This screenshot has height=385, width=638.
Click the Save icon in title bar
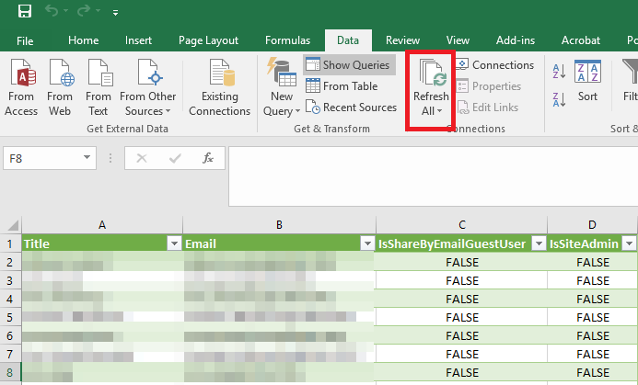(x=25, y=12)
